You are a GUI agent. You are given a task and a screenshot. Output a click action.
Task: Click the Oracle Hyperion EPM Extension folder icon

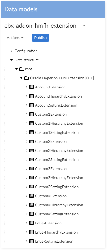pos(27,78)
